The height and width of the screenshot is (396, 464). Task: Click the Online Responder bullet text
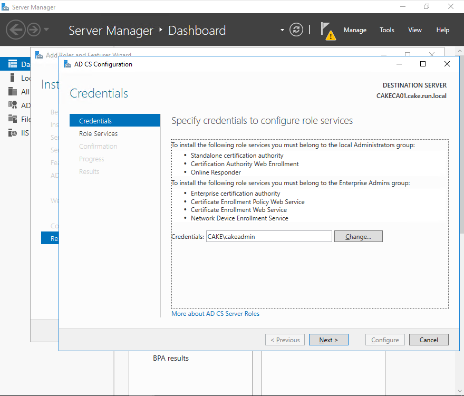(216, 172)
